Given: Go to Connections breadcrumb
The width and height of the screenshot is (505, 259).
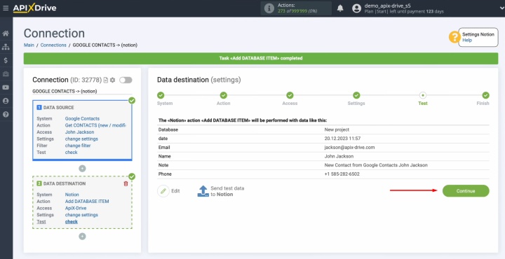Looking at the screenshot, I should [x=53, y=45].
